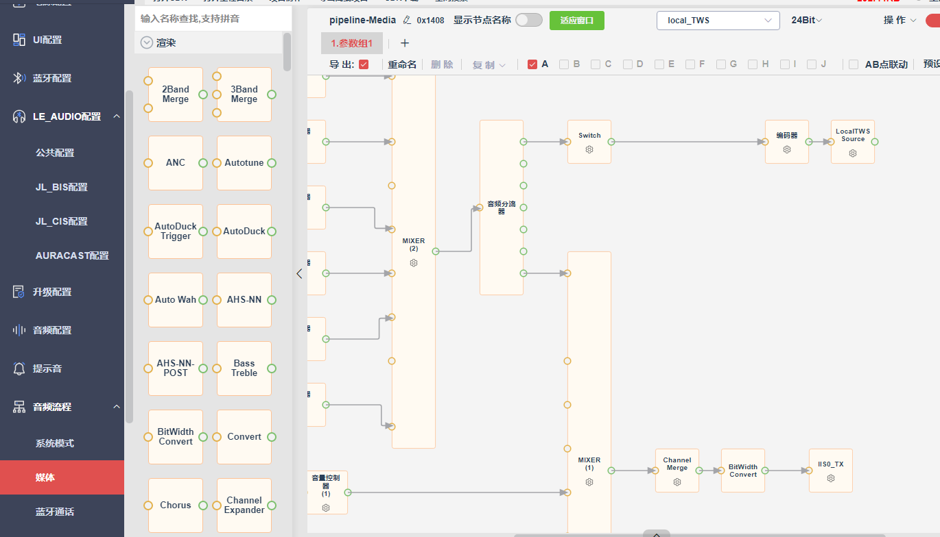The image size is (940, 537).
Task: Collapse the 渲染 module category
Action: pyautogui.click(x=146, y=42)
